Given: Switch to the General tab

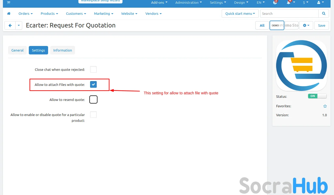Looking at the screenshot, I should coord(17,50).
